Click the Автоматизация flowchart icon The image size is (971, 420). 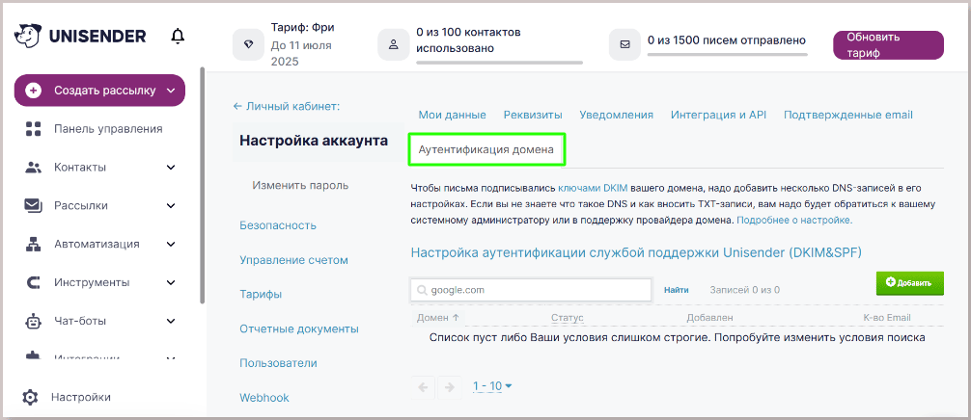(33, 244)
